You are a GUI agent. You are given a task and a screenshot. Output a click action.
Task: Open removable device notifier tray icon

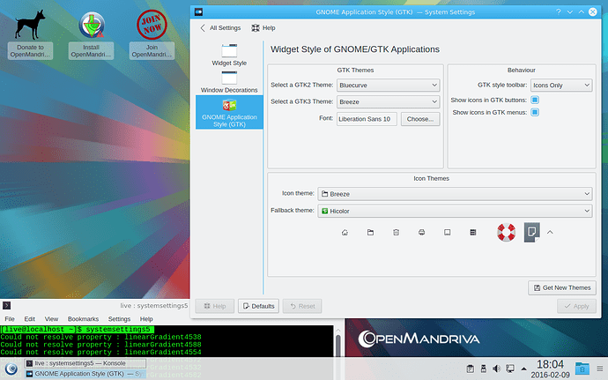[x=483, y=369]
